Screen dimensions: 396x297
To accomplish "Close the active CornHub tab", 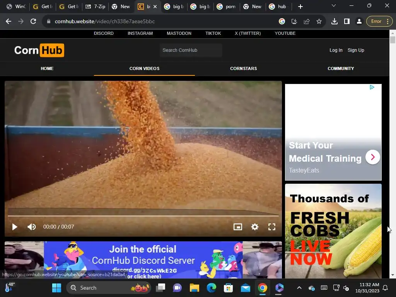I will click(155, 7).
